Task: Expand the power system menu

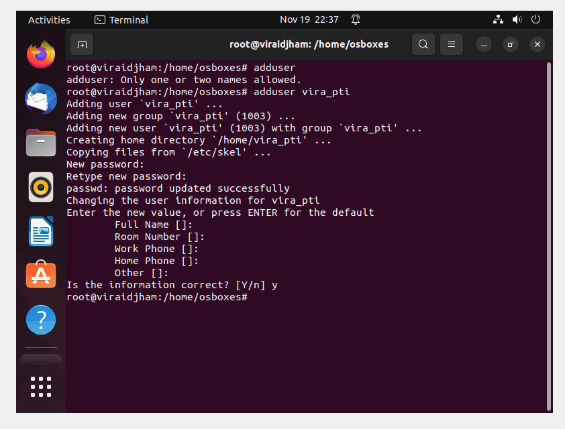Action: (x=536, y=19)
